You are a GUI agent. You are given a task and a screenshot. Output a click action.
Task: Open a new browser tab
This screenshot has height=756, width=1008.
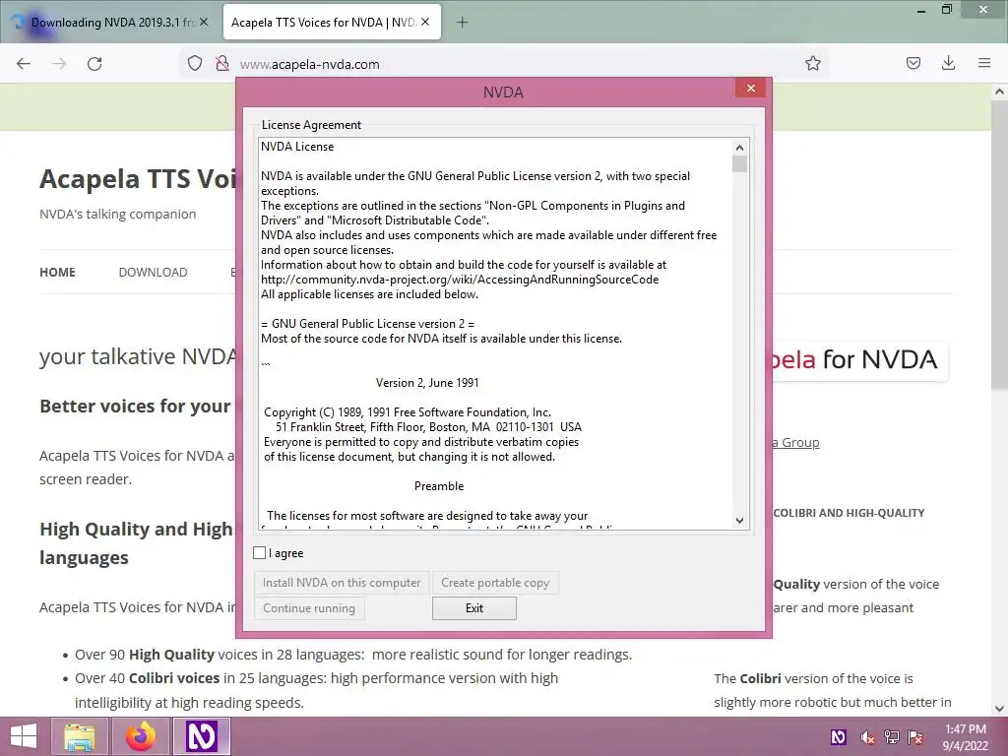tap(463, 23)
